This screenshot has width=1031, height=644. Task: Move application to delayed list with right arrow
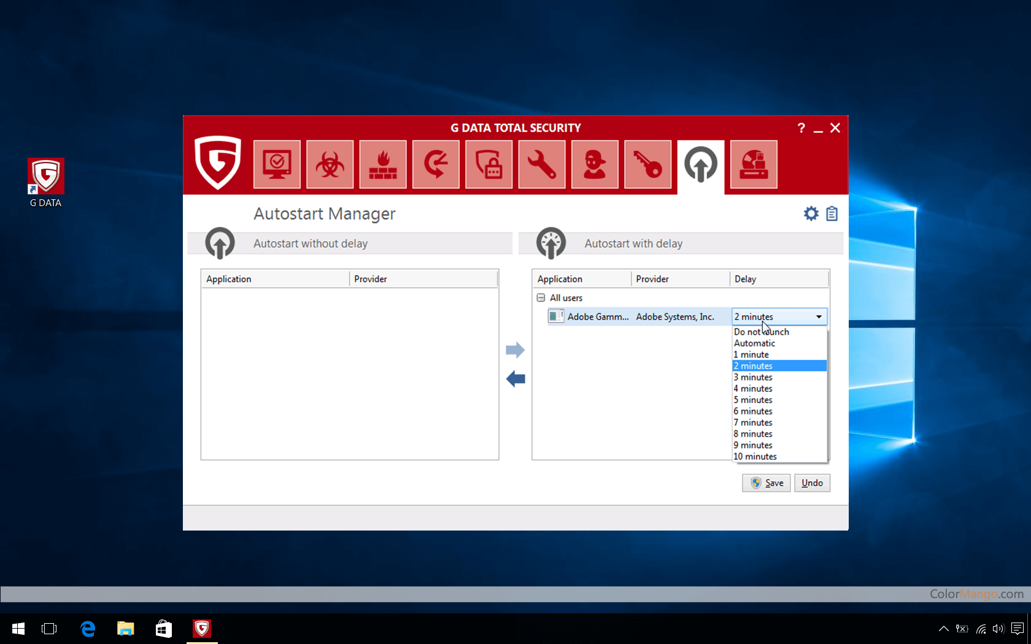pos(515,350)
